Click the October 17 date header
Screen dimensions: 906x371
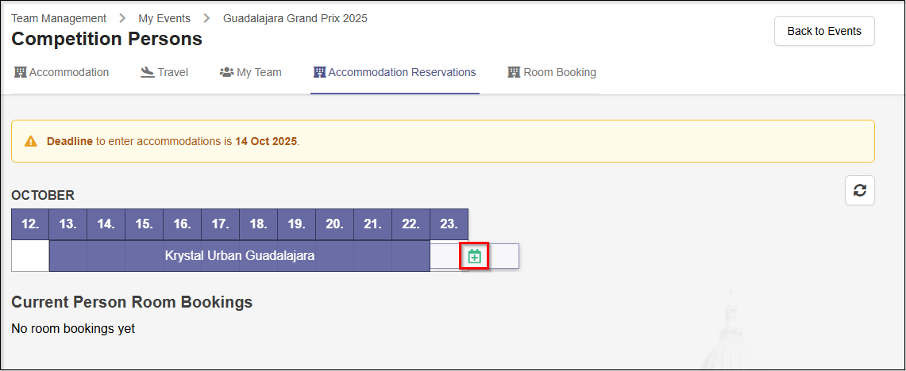220,224
